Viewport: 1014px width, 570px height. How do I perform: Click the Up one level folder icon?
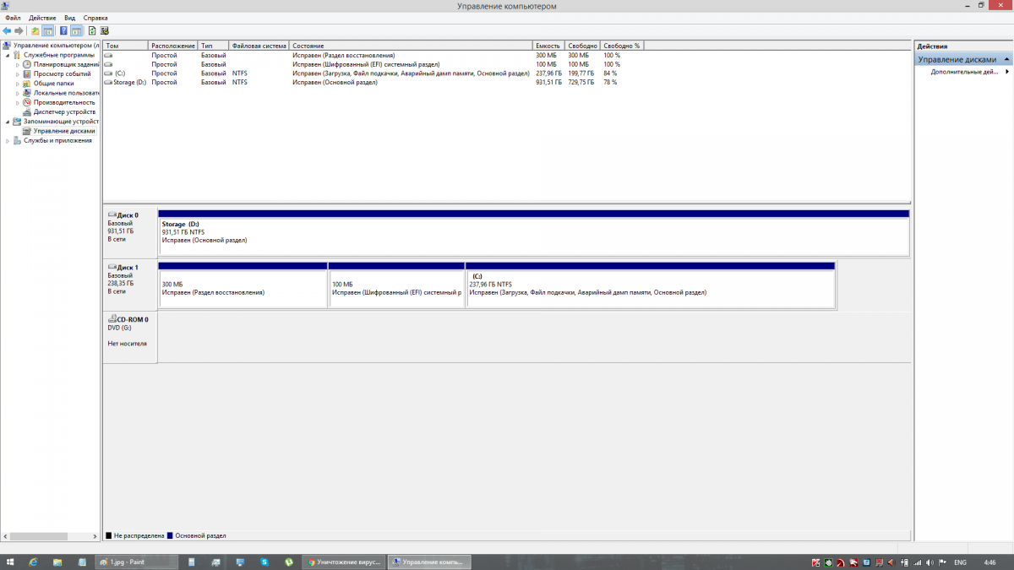click(x=35, y=30)
